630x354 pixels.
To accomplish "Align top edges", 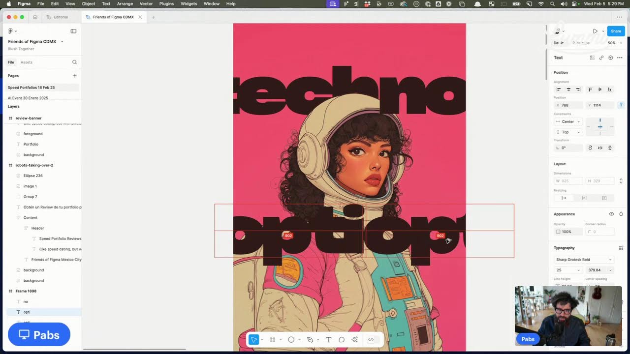I will click(x=590, y=89).
